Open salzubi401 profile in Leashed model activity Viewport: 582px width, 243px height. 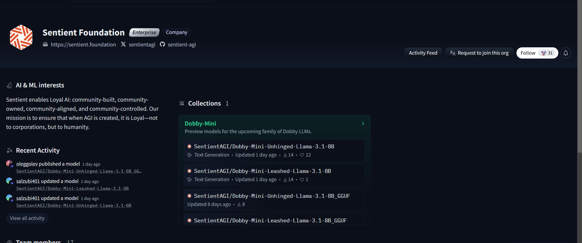point(28,181)
